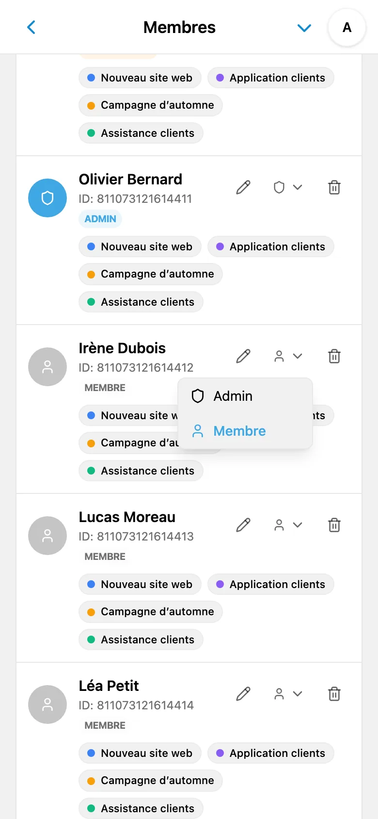Delete Irène Dubois using trash icon
The height and width of the screenshot is (819, 378).
[334, 356]
